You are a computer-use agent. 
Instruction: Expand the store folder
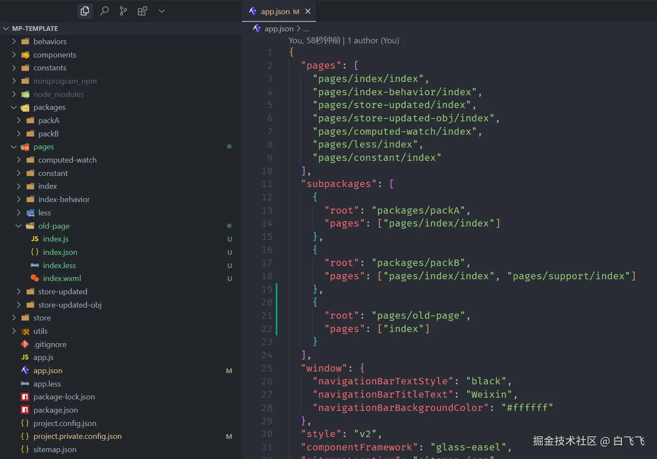click(x=14, y=318)
